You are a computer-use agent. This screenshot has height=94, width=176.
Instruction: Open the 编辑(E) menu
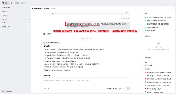[x=17, y=3]
